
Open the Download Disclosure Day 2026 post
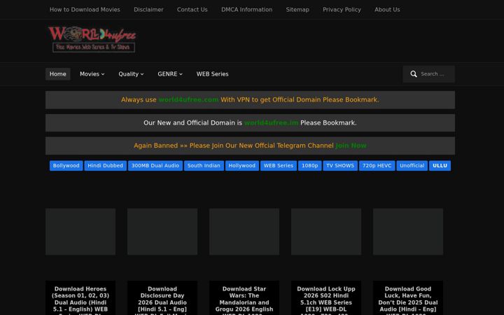(162, 299)
